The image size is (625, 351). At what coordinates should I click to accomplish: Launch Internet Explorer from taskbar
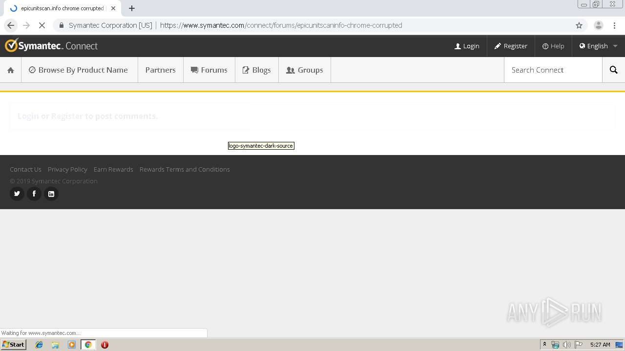pyautogui.click(x=39, y=345)
